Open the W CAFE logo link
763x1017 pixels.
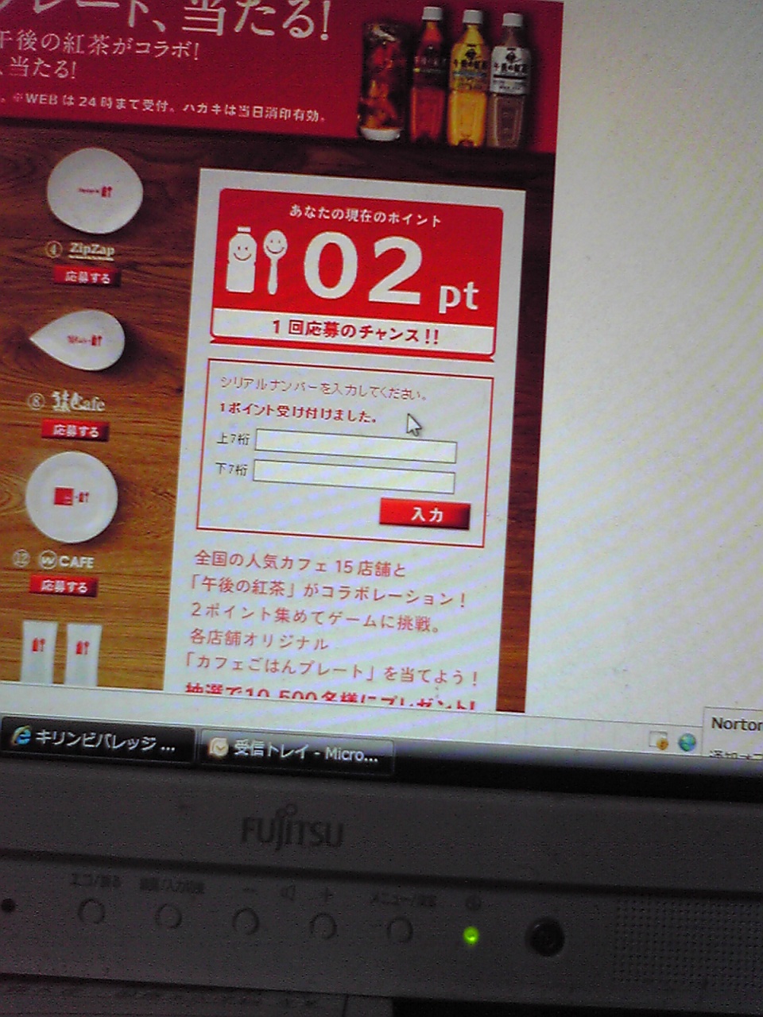[x=68, y=561]
